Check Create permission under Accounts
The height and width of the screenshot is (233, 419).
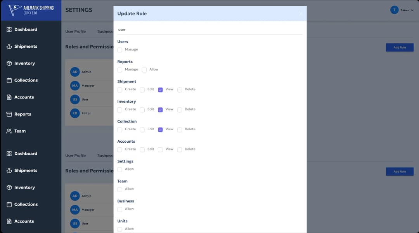[120, 150]
